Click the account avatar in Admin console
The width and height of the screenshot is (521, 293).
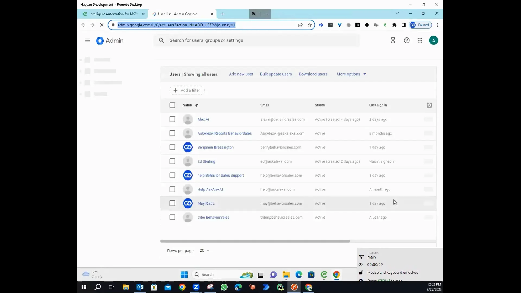434,40
